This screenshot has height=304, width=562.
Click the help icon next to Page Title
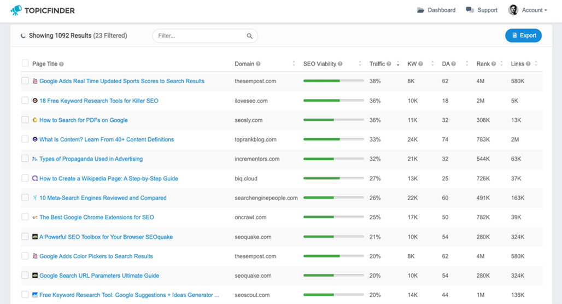(61, 64)
